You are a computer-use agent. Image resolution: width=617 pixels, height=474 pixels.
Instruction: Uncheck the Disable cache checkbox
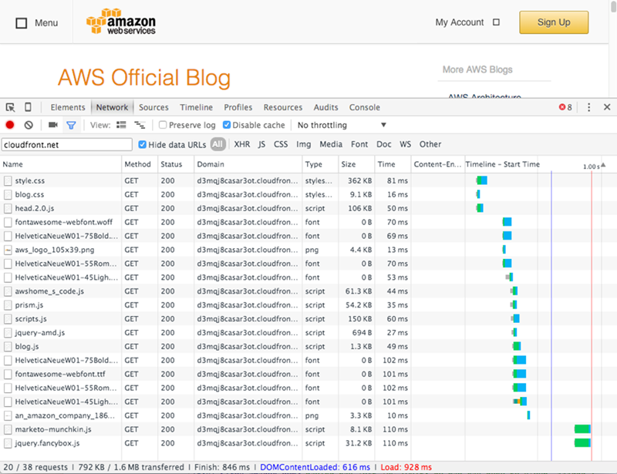click(227, 125)
